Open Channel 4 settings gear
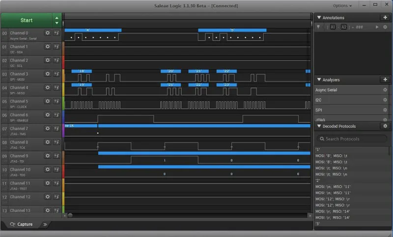393x237 pixels. pos(47,88)
